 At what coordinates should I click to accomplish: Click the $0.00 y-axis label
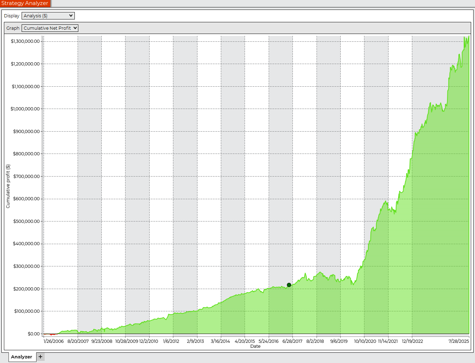click(x=34, y=334)
